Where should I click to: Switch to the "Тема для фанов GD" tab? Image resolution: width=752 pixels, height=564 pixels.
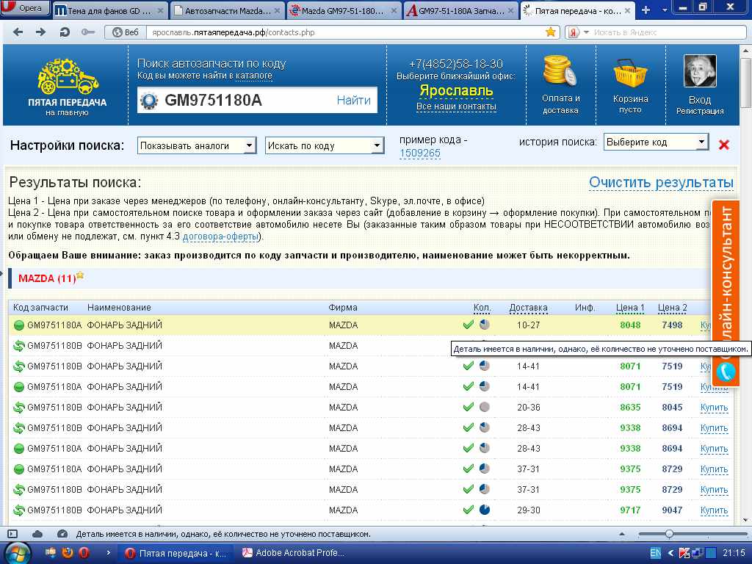point(109,10)
